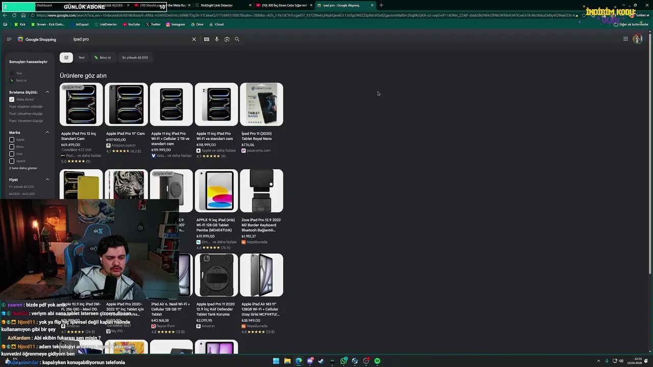Expand brands with 2 tane daha göster
Image resolution: width=653 pixels, height=367 pixels.
pyautogui.click(x=23, y=168)
